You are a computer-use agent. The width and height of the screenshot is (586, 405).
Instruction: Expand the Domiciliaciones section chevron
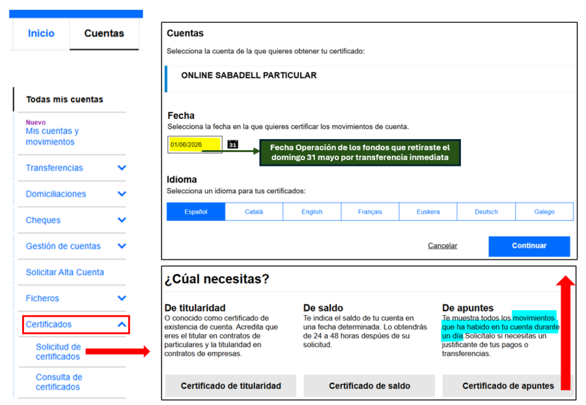click(122, 194)
